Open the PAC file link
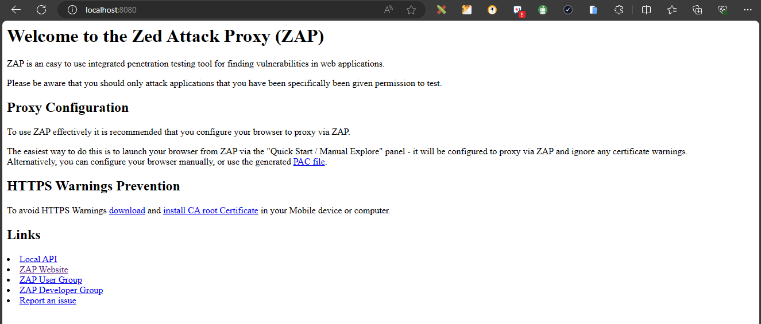Viewport: 761px width, 324px height. pyautogui.click(x=309, y=162)
